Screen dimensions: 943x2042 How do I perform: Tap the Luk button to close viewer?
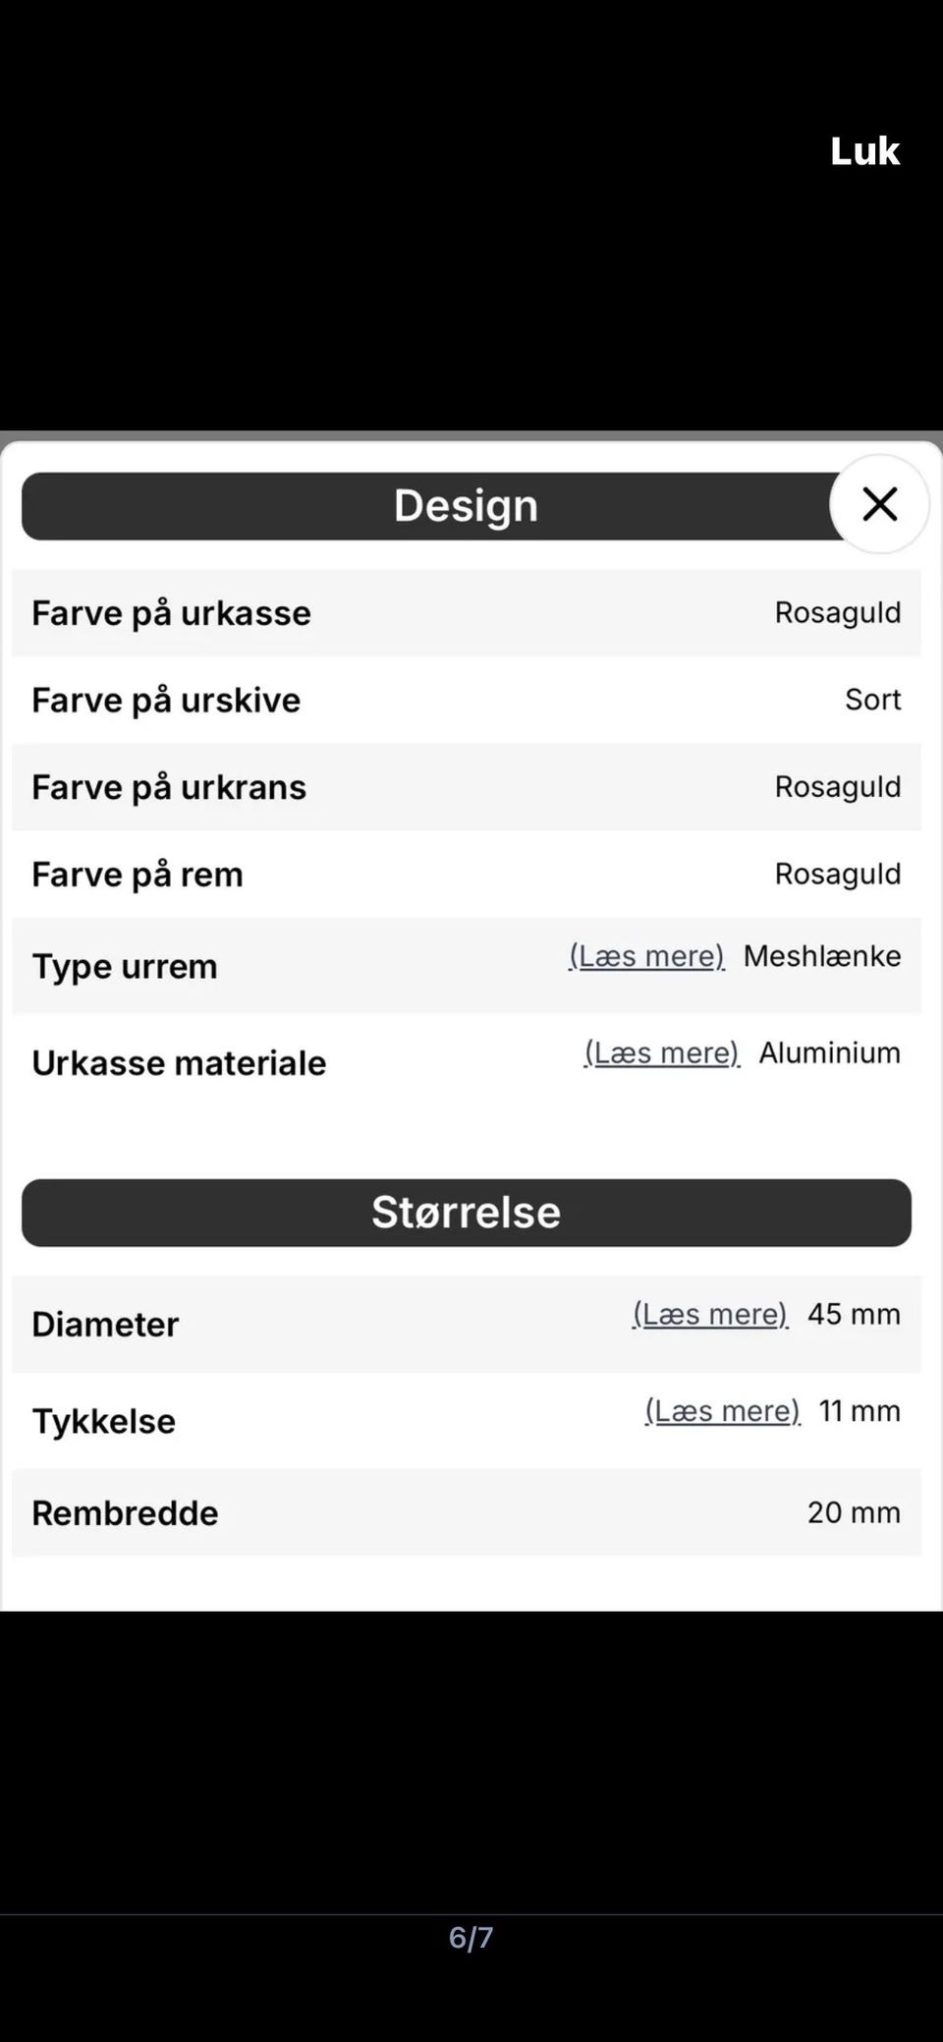pos(864,151)
